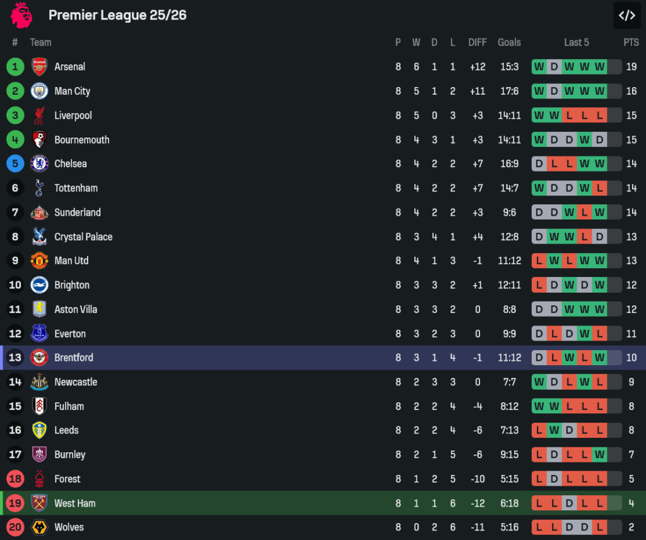Click Forest's red rank 18 badge
Screen dimensions: 646x540
pos(15,479)
